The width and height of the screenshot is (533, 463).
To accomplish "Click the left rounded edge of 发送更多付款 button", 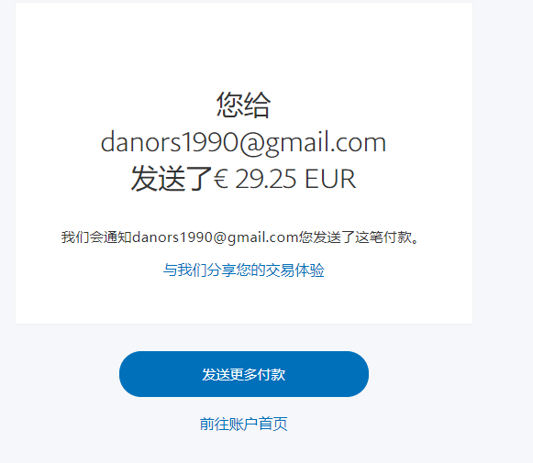I will click(128, 374).
